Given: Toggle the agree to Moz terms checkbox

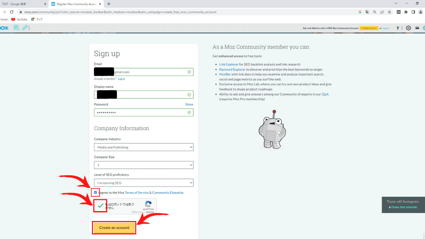Looking at the screenshot, I should pos(96,192).
